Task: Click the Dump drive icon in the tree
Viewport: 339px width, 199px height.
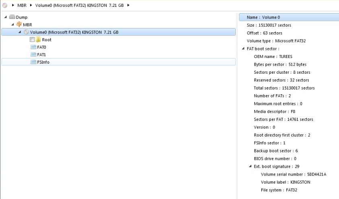Action: [x=12, y=17]
